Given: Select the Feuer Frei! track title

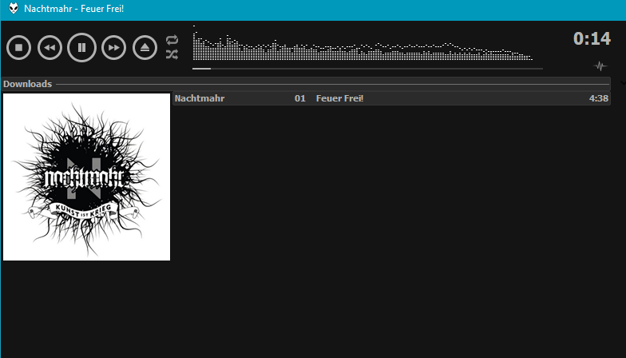Looking at the screenshot, I should [x=340, y=98].
